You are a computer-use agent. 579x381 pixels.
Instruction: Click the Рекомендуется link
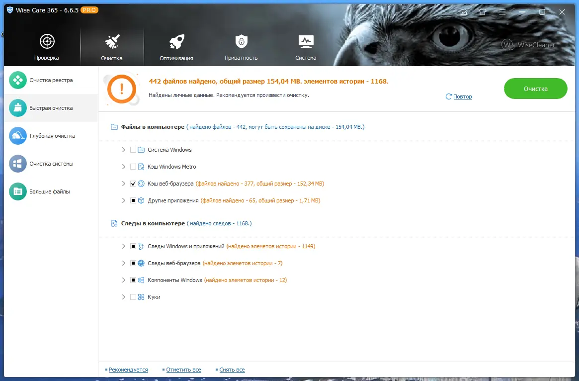click(128, 370)
